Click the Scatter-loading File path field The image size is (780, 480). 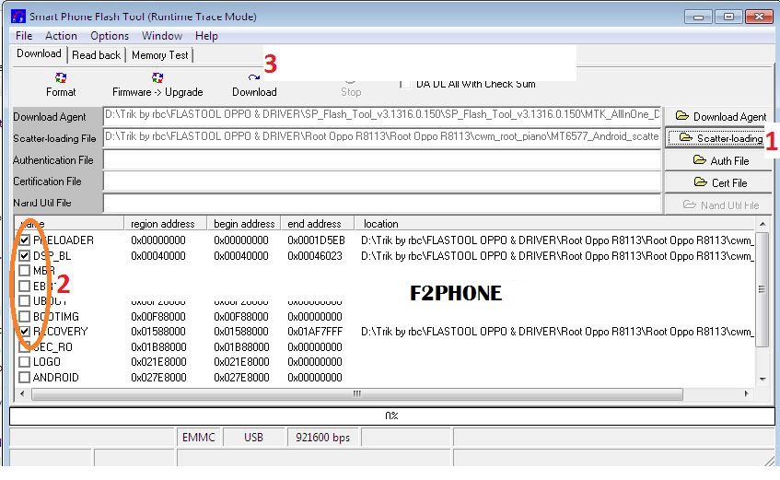382,137
